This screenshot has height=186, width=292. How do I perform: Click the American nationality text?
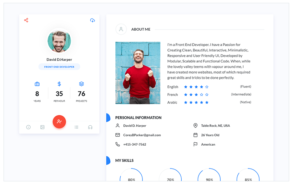(208, 145)
